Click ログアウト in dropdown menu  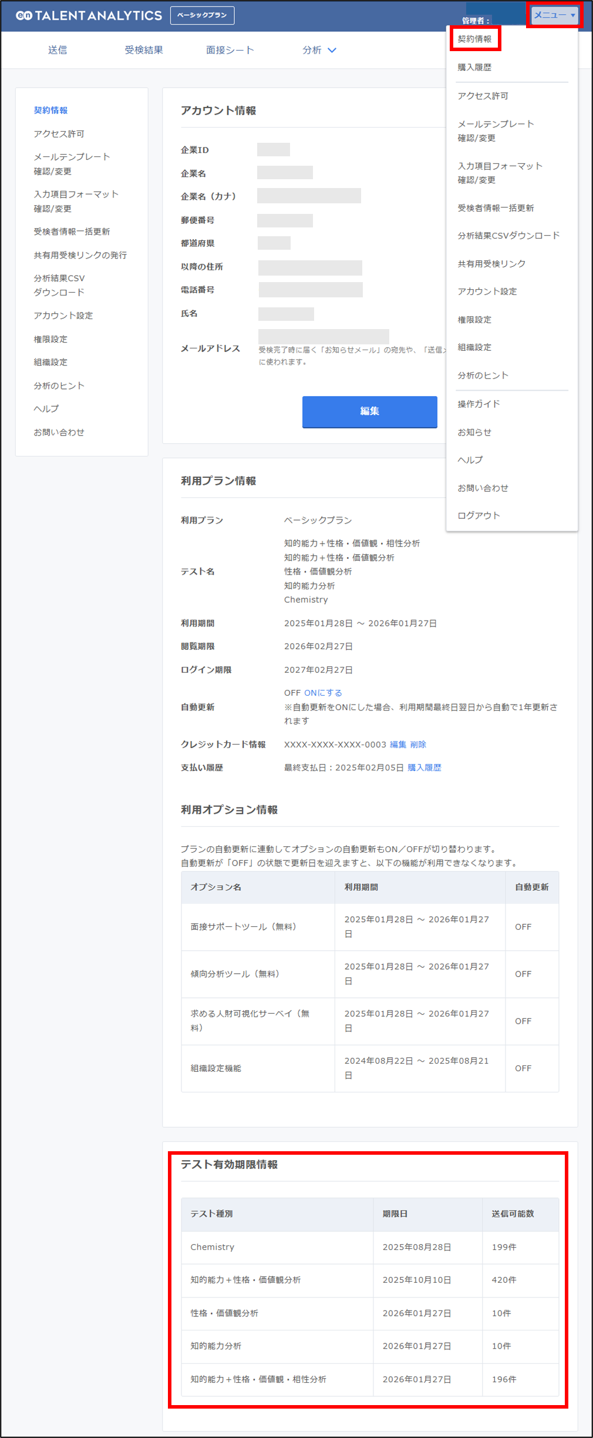click(x=479, y=515)
